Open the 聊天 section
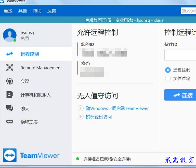The image size is (196, 168). [x=36, y=108]
